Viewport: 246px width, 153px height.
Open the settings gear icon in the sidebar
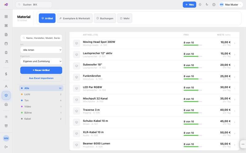click(x=6, y=117)
